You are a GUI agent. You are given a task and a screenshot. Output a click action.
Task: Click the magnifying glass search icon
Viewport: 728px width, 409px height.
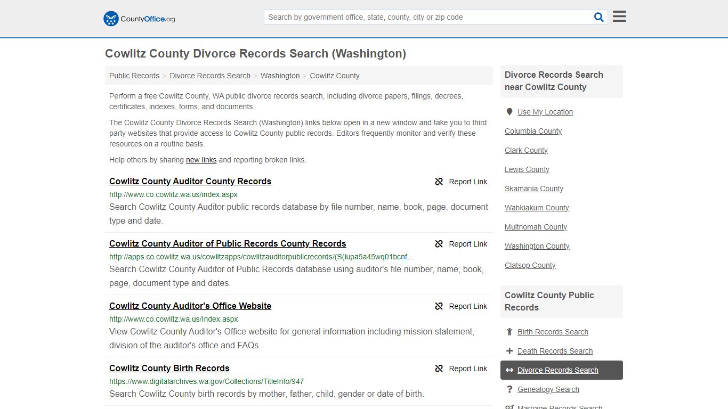point(599,17)
